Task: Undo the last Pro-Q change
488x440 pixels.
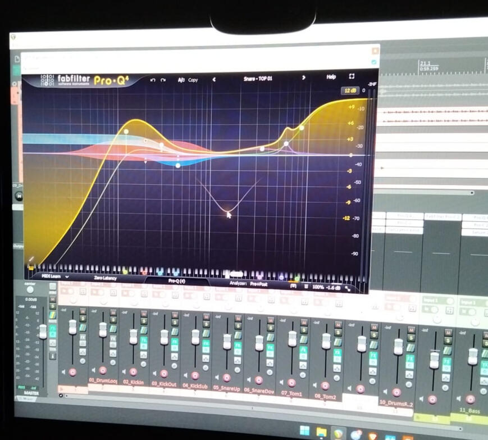Action: [153, 80]
